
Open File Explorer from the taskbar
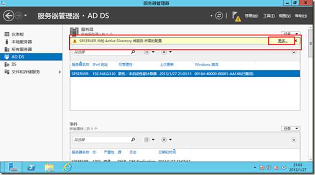pyautogui.click(x=49, y=167)
